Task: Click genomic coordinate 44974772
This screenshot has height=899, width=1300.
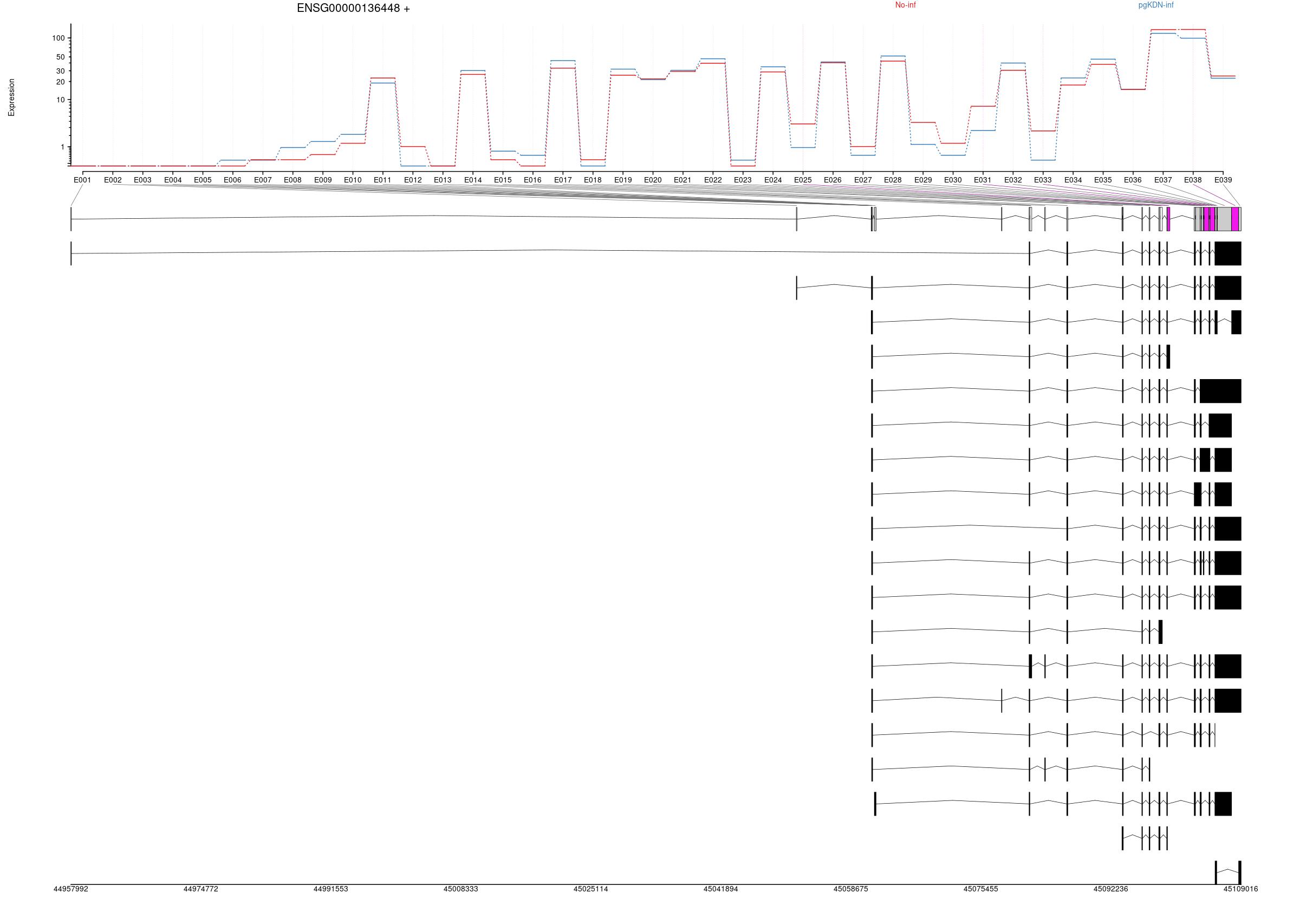Action: coord(201,889)
